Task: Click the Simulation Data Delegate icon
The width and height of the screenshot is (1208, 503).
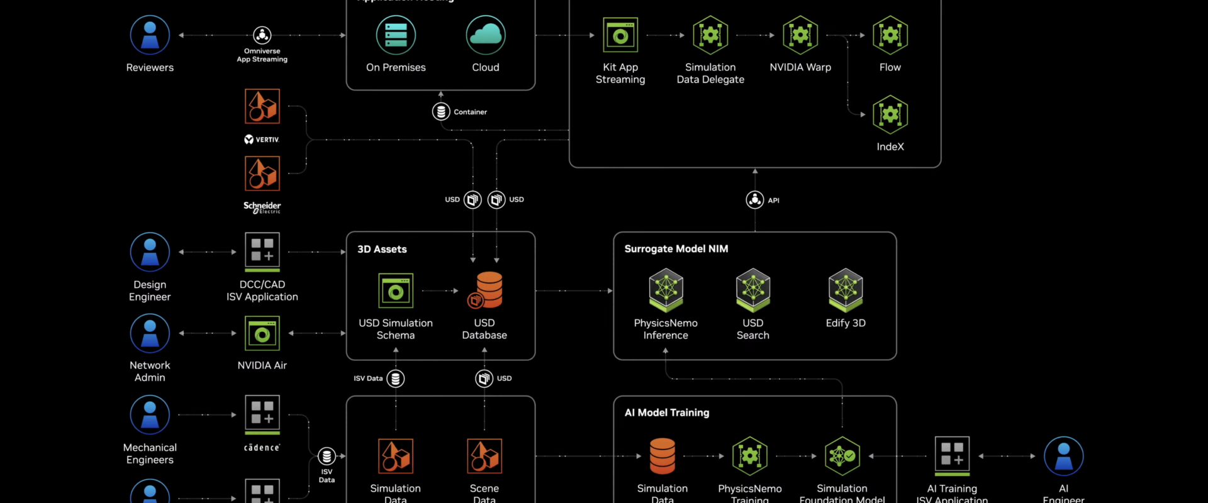Action: click(x=710, y=35)
